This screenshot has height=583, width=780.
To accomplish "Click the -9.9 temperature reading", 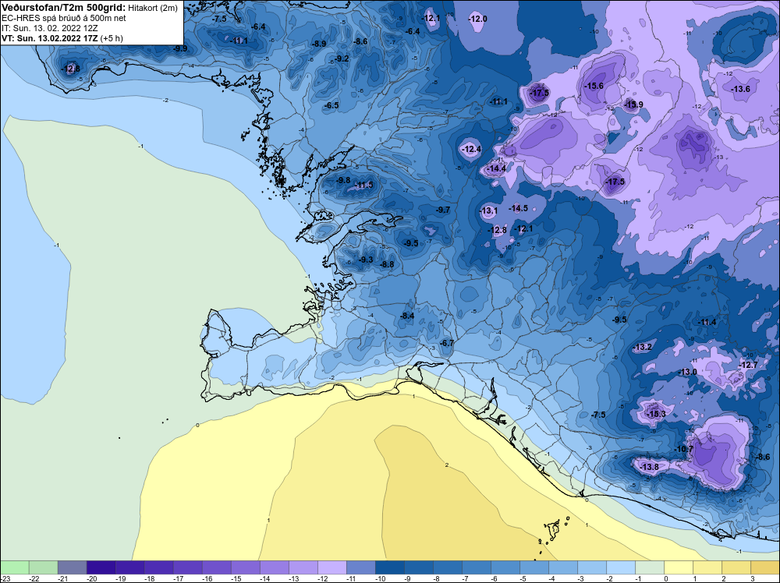I will coord(180,48).
